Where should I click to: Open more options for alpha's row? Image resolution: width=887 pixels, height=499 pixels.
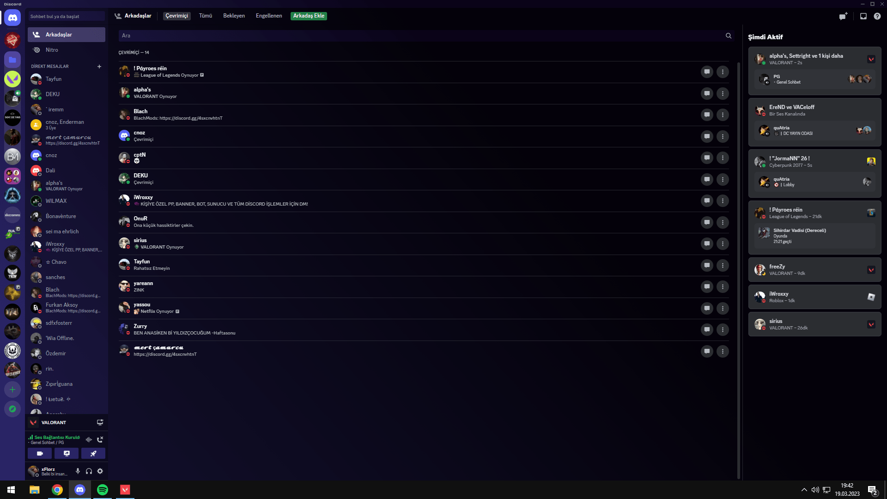pos(723,93)
